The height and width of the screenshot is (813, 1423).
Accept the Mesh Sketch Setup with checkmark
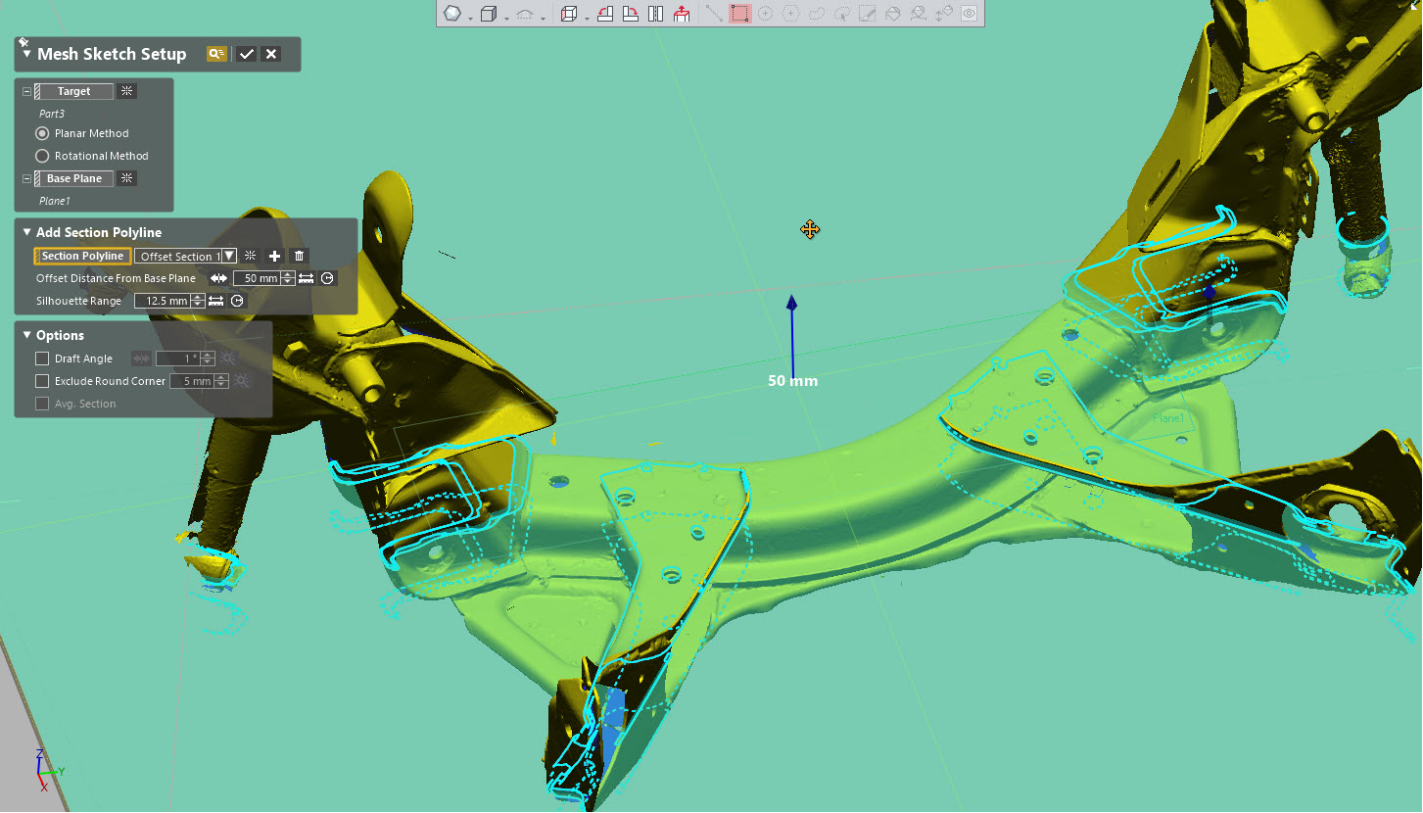pos(247,54)
